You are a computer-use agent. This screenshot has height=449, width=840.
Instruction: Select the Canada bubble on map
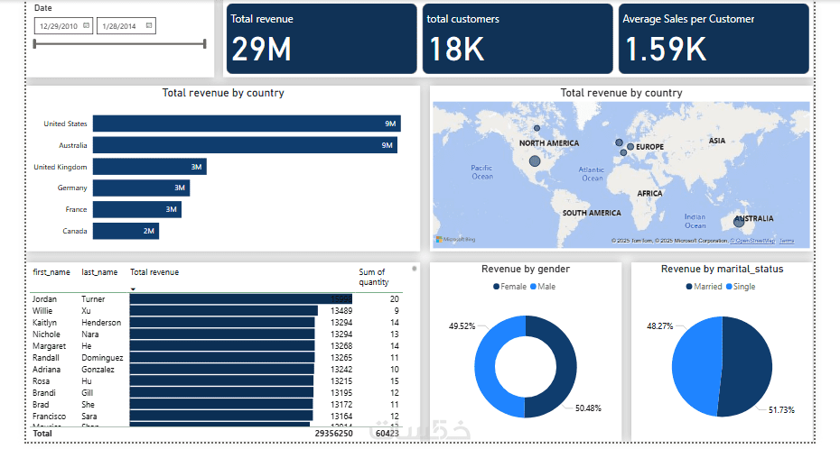pos(537,128)
